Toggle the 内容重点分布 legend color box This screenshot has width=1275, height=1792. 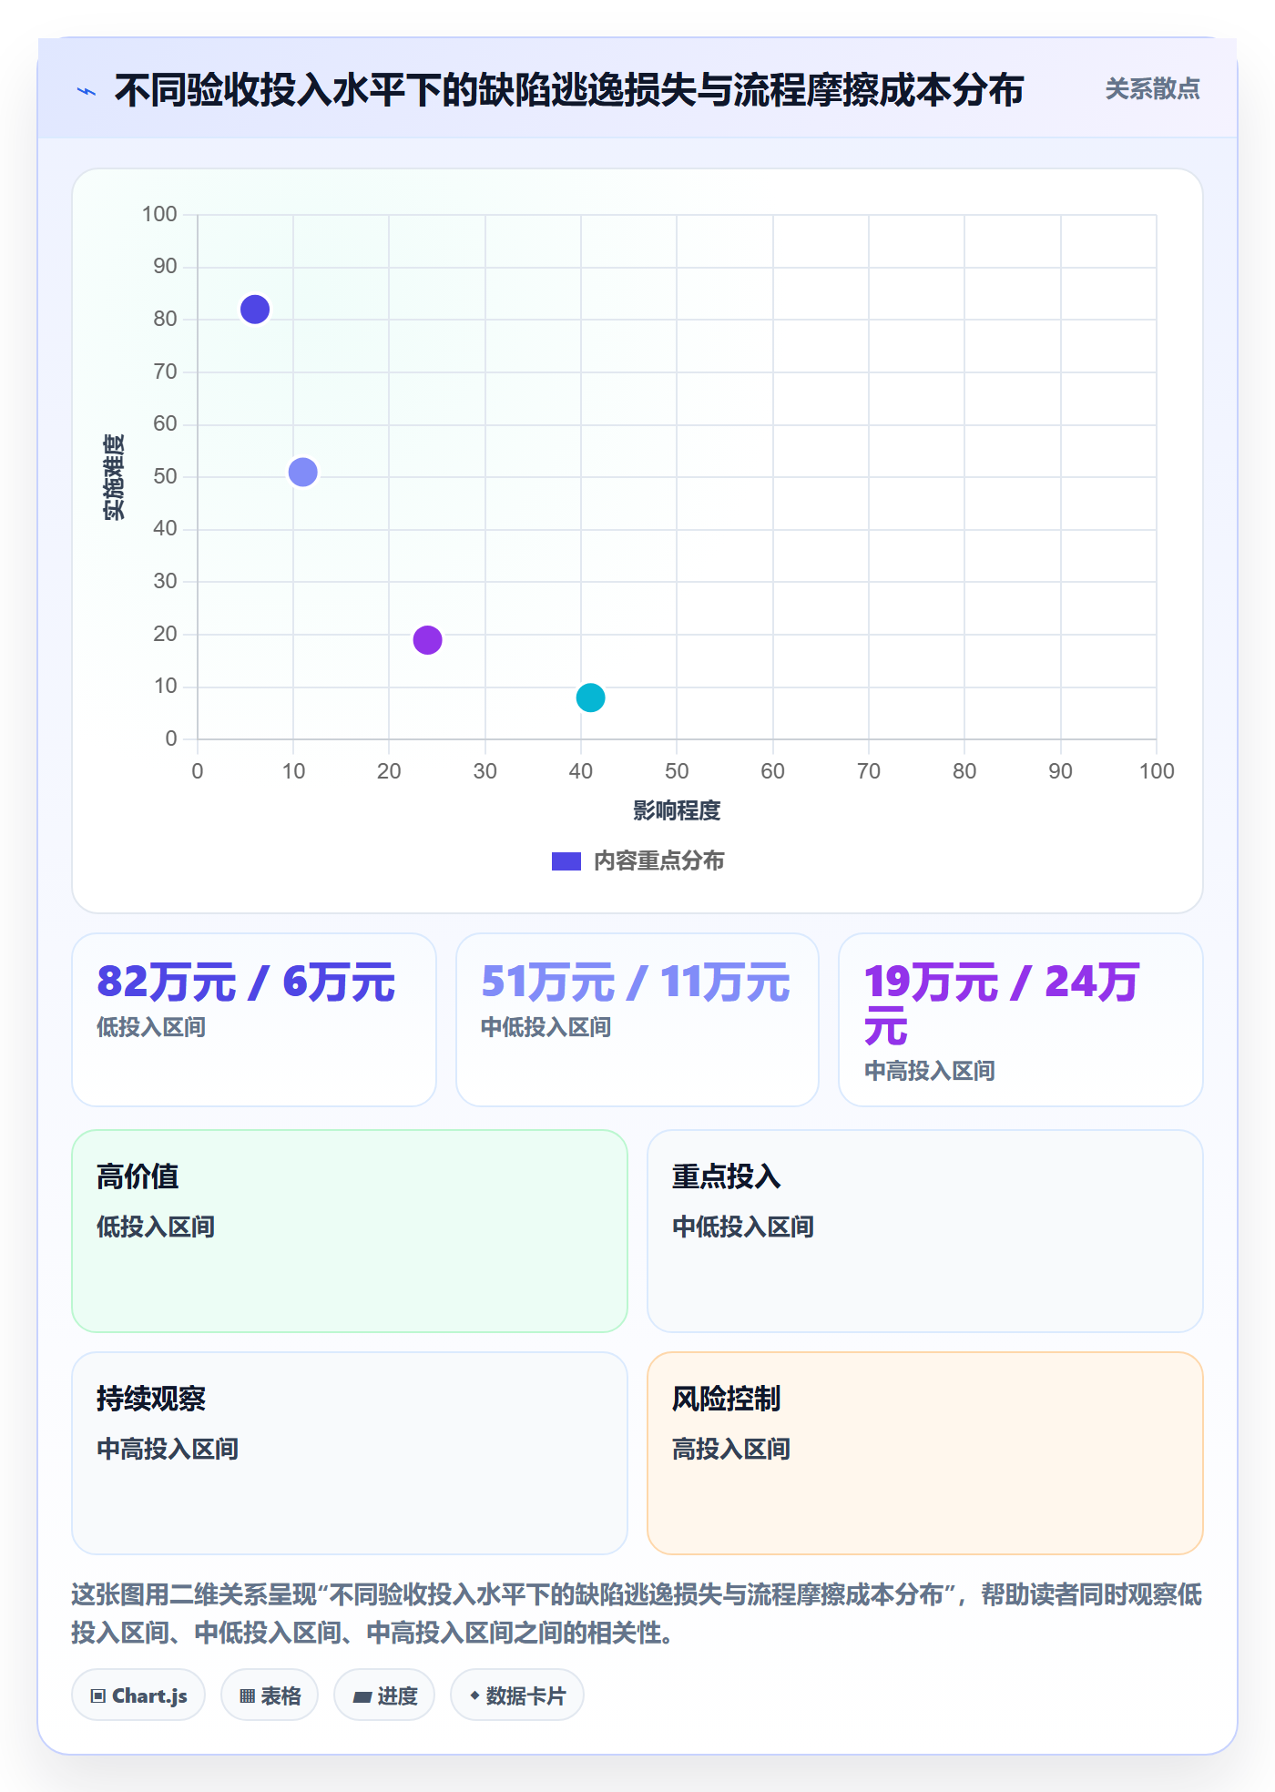(x=566, y=861)
